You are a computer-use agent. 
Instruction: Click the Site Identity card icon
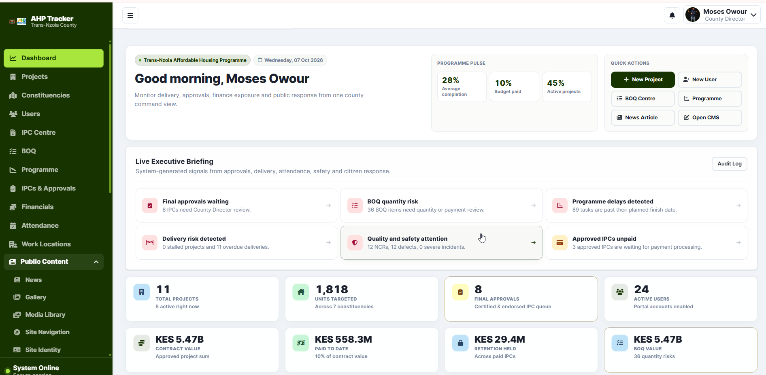[17, 350]
